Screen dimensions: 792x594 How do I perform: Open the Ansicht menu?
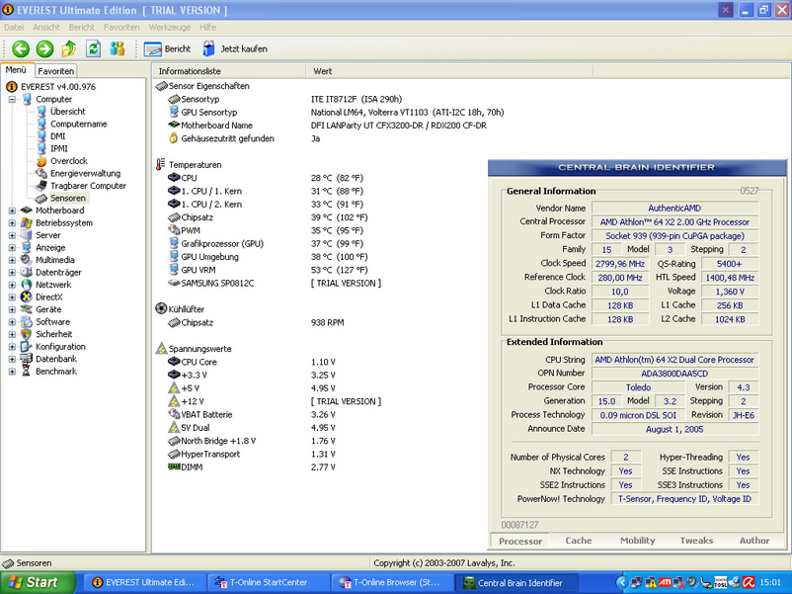(x=46, y=28)
